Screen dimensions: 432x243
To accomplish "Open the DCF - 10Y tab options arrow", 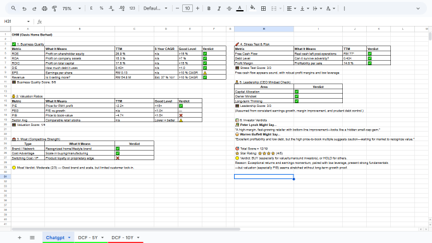I will pyautogui.click(x=138, y=237).
